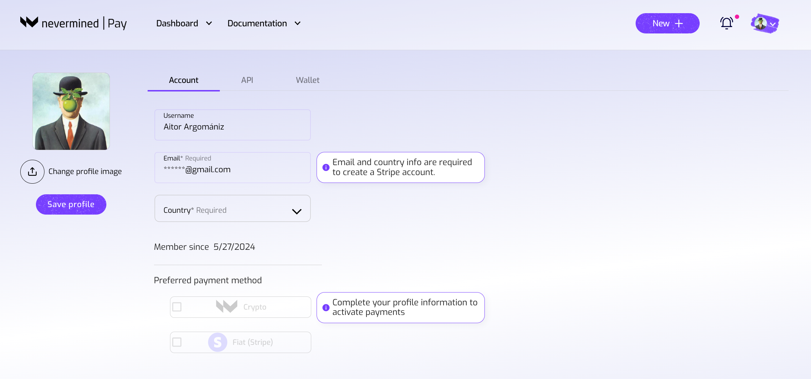Click the info icon beside activate payments message
Image resolution: width=811 pixels, height=379 pixels.
[326, 307]
